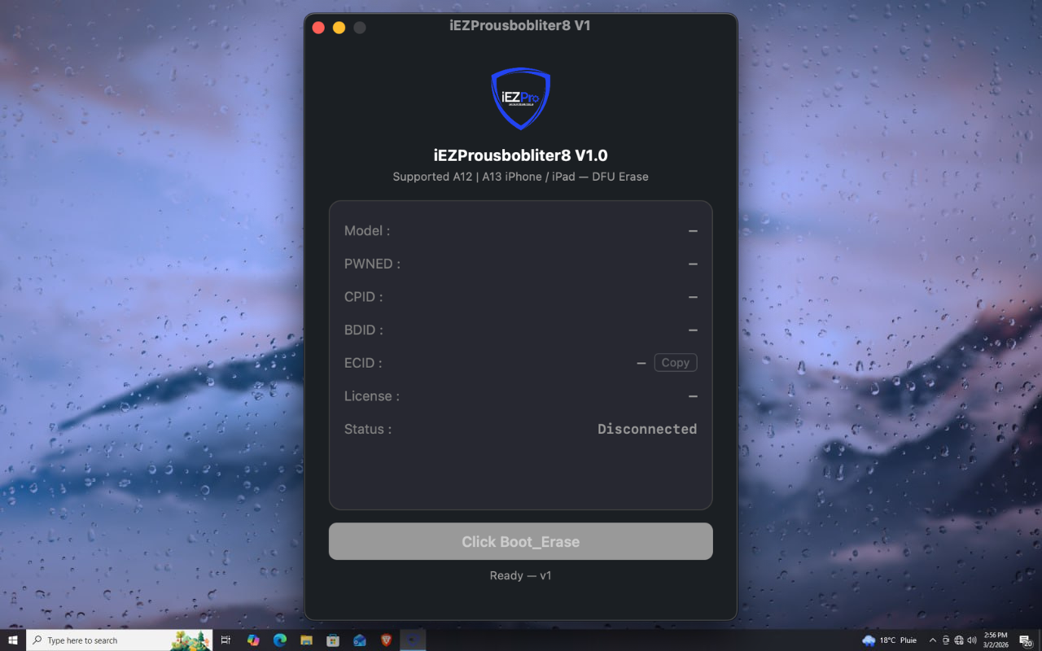The height and width of the screenshot is (651, 1042).
Task: Click the Model : label
Action: coord(367,231)
